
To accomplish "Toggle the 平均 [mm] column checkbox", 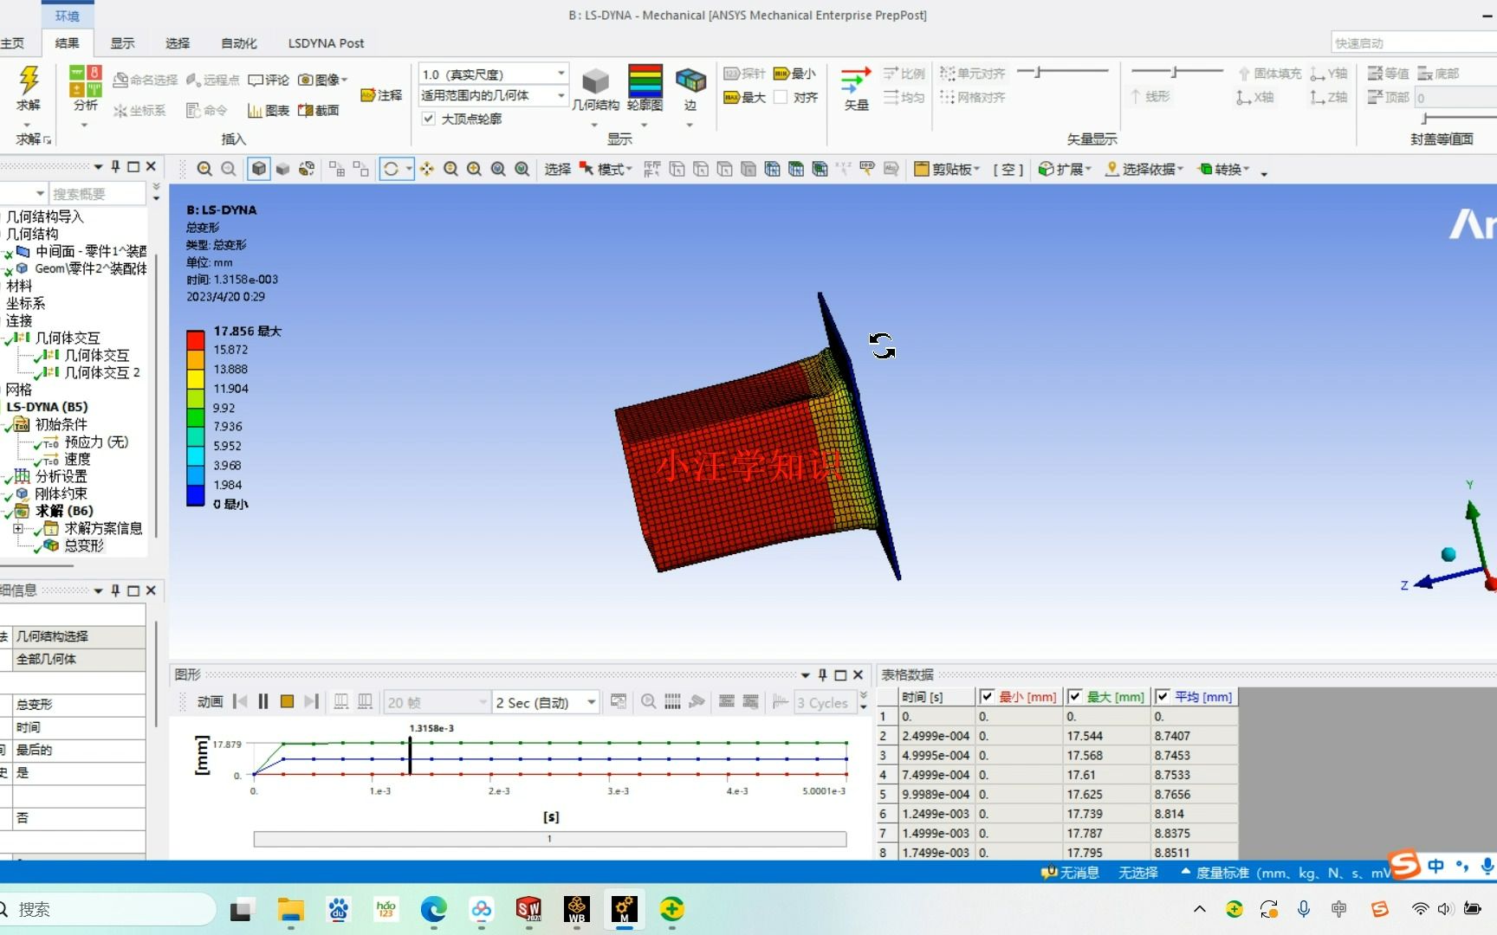I will [1163, 696].
